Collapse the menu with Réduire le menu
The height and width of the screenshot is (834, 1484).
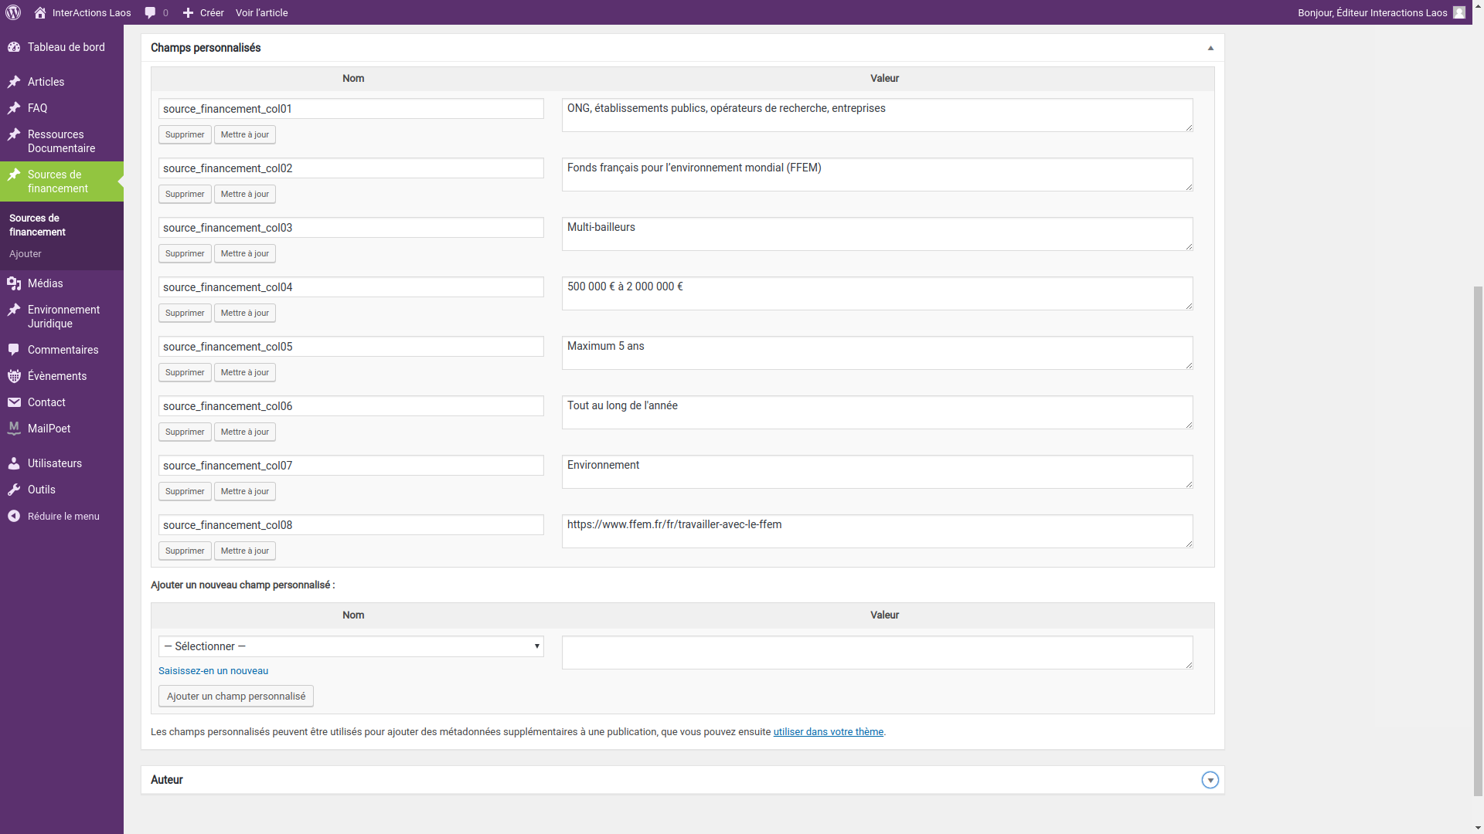[63, 517]
